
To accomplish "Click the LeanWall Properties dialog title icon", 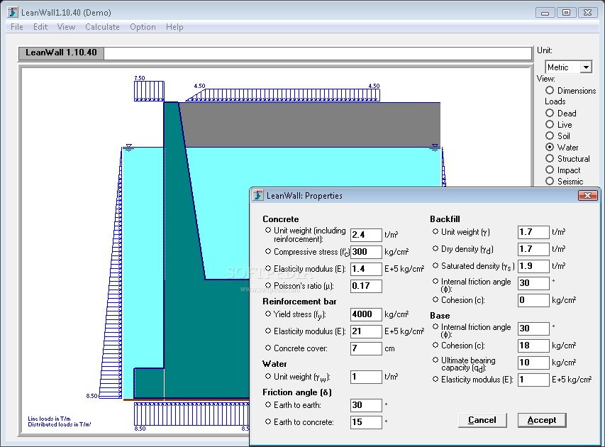I will [x=257, y=195].
